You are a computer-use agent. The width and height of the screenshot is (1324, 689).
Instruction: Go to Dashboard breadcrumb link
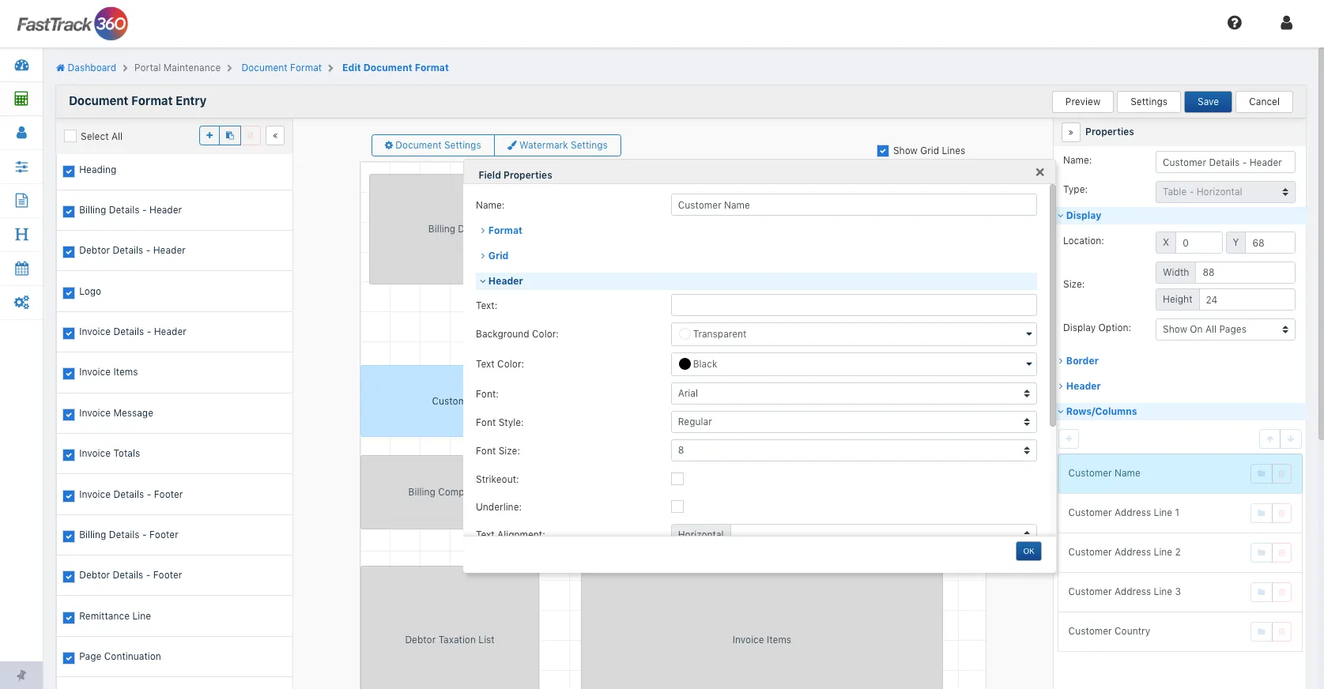[x=86, y=68]
